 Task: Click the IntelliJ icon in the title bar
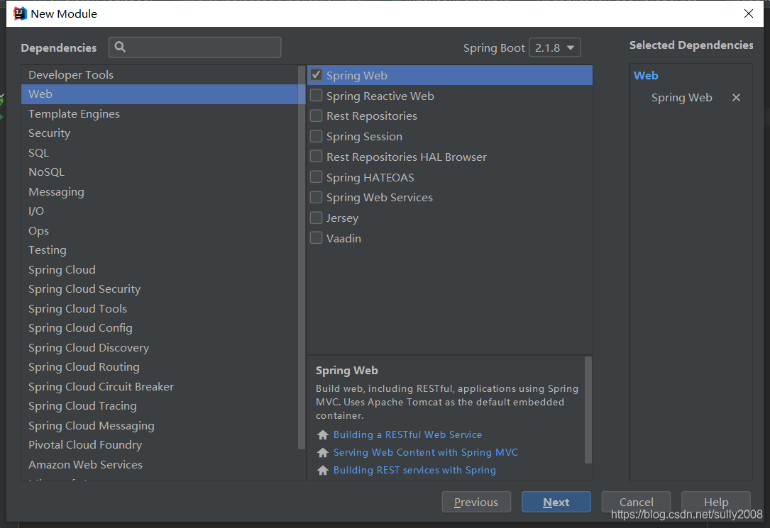(x=19, y=13)
